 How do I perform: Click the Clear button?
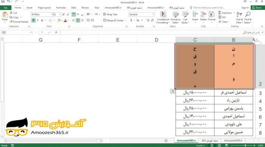[224, 22]
